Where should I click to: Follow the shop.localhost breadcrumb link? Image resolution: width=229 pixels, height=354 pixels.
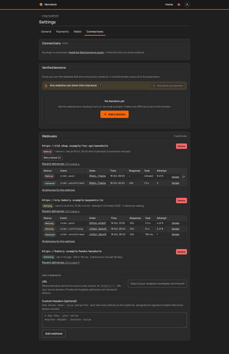coord(50,16)
